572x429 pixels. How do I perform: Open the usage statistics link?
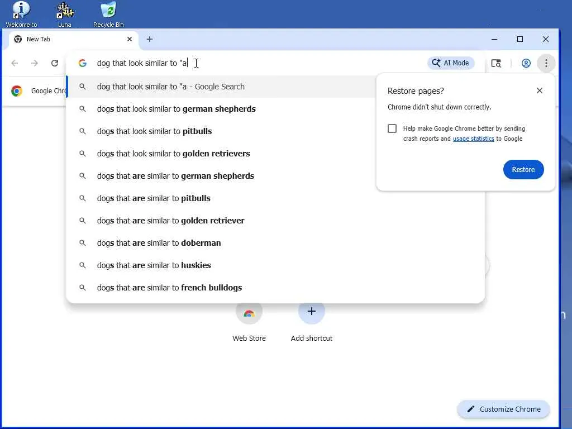(473, 139)
